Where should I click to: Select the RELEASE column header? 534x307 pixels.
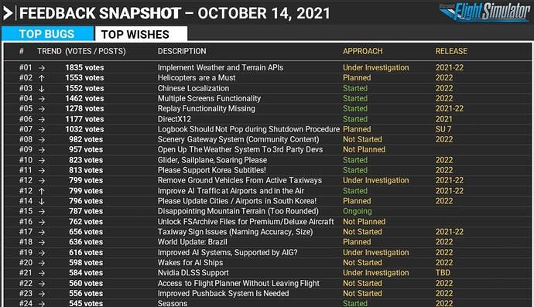(x=451, y=51)
